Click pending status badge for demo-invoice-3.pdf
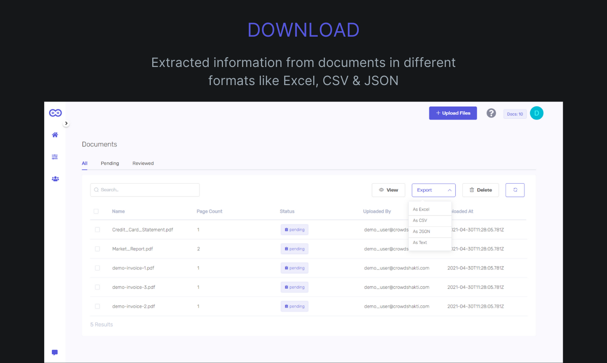The image size is (607, 363). (x=295, y=287)
